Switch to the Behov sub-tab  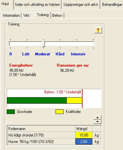tap(57, 15)
